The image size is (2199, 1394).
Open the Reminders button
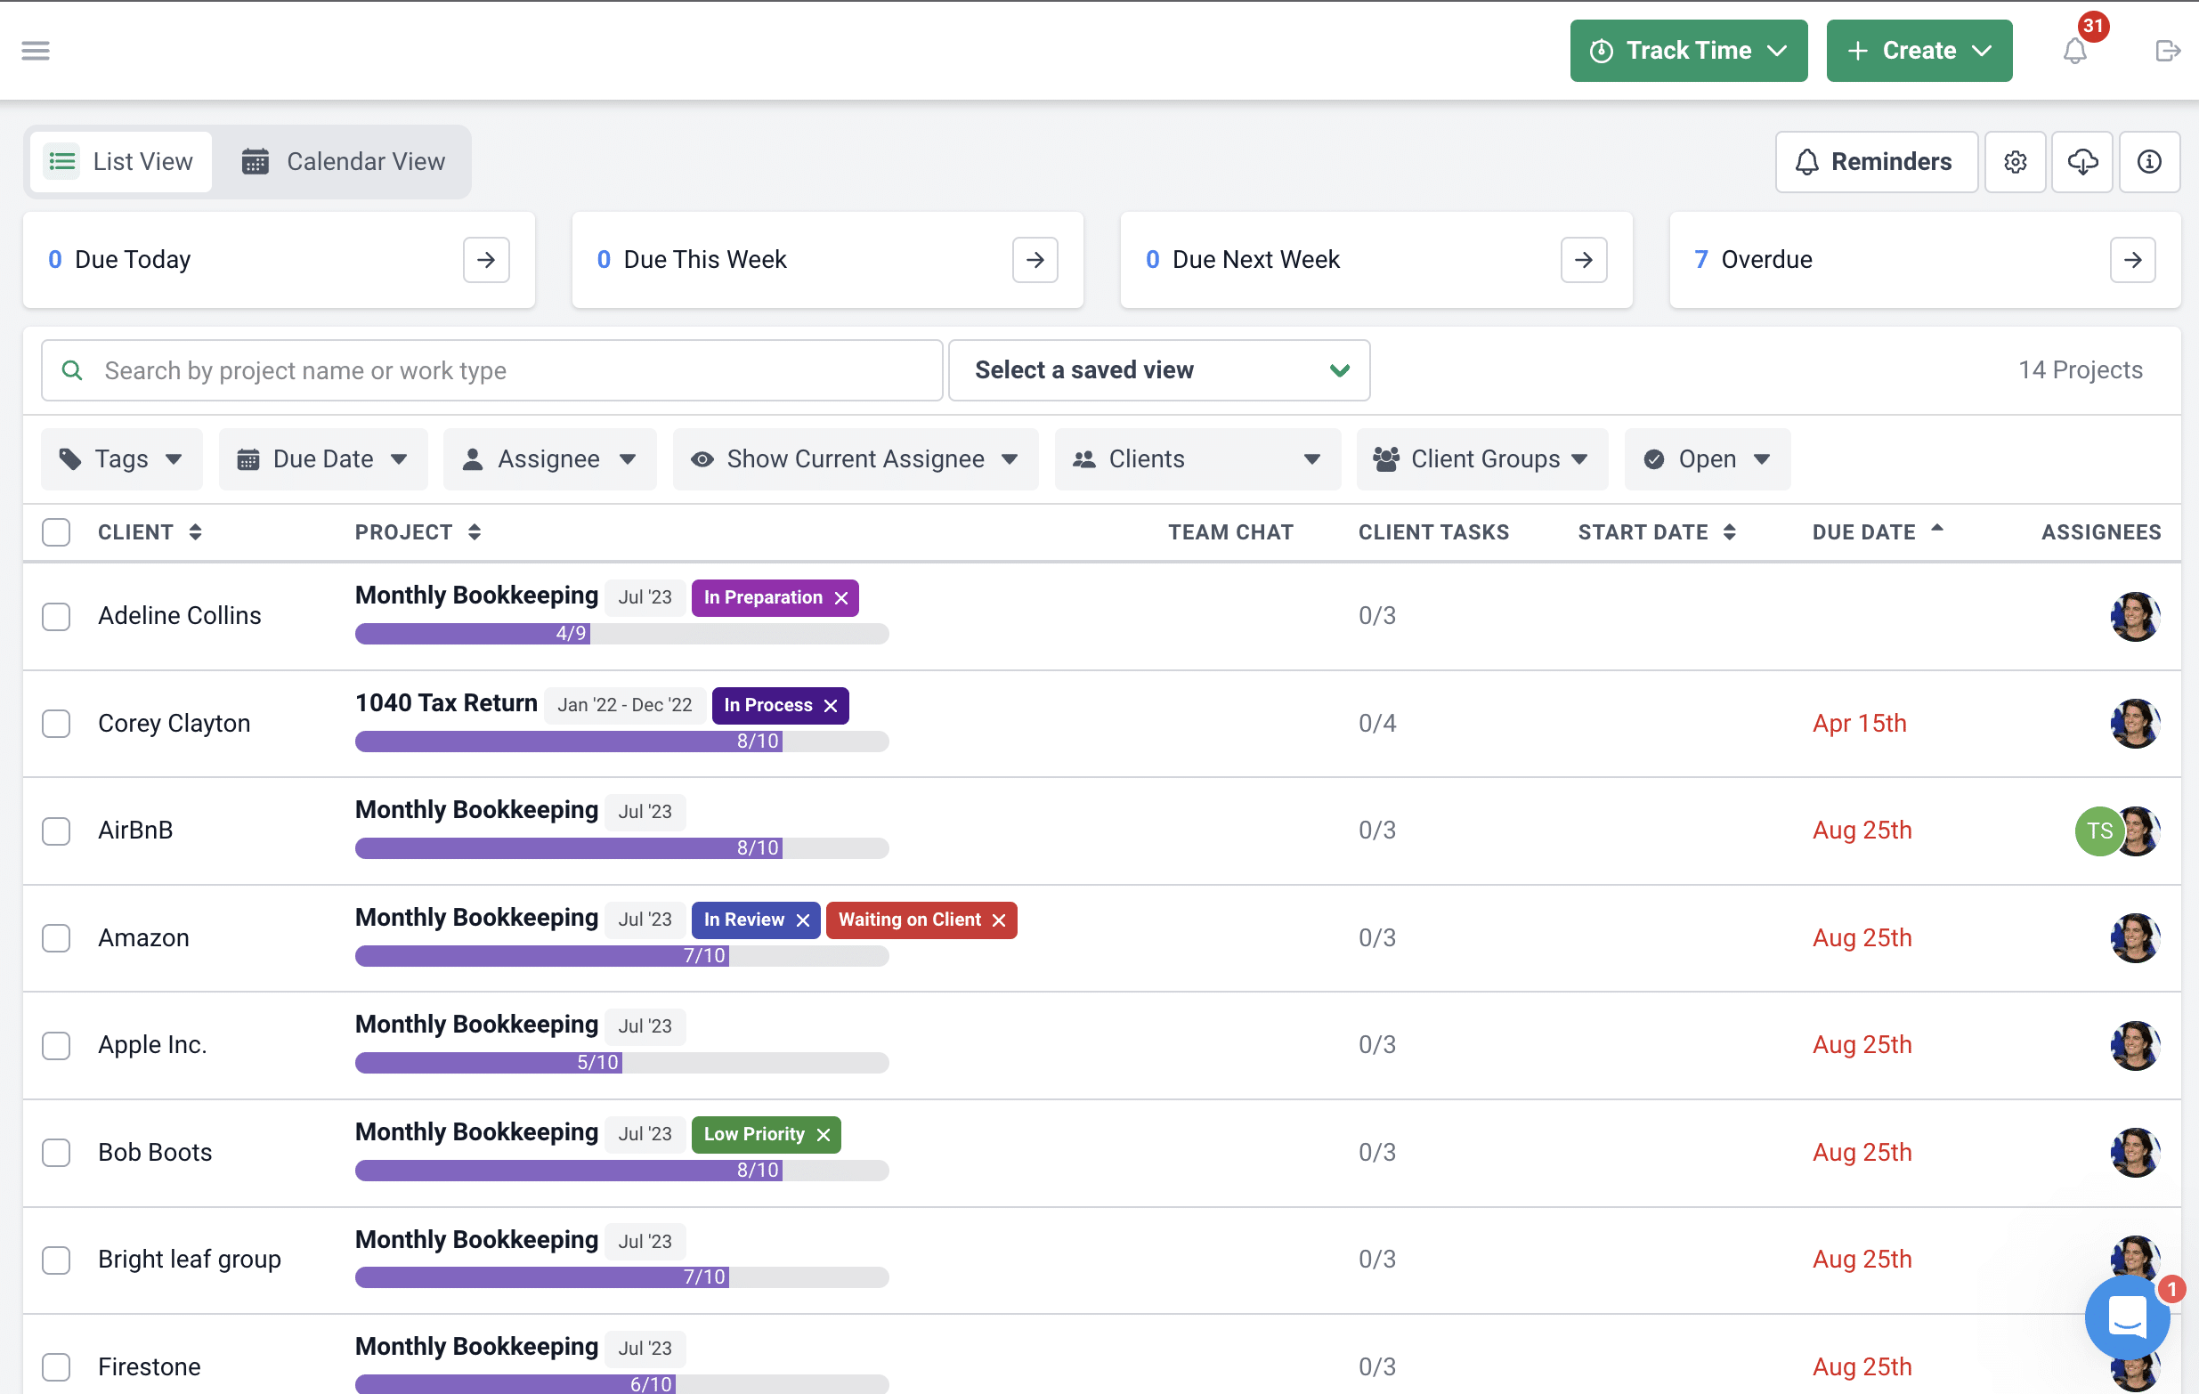point(1876,162)
